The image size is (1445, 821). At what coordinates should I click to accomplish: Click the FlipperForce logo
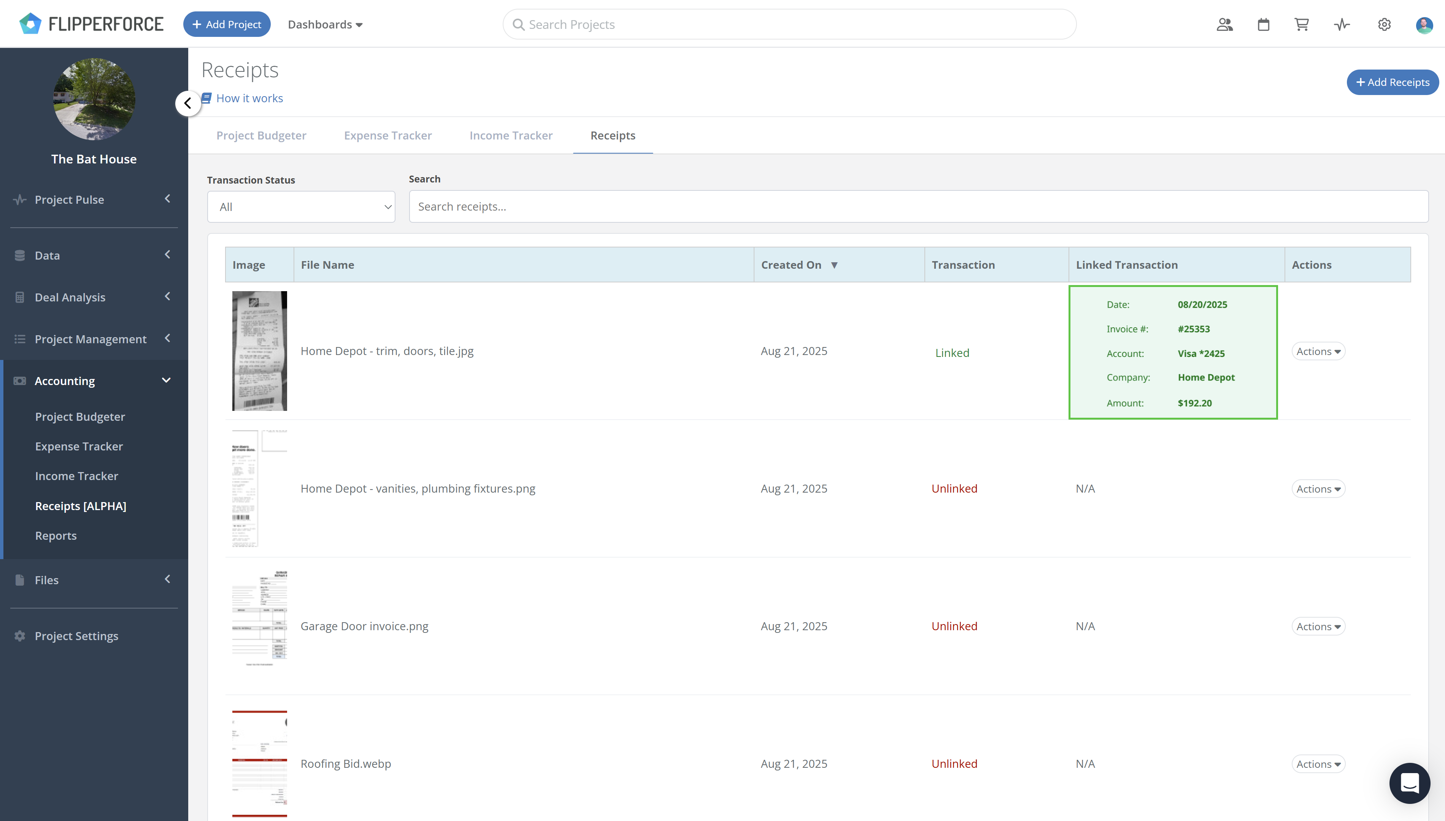coord(91,24)
